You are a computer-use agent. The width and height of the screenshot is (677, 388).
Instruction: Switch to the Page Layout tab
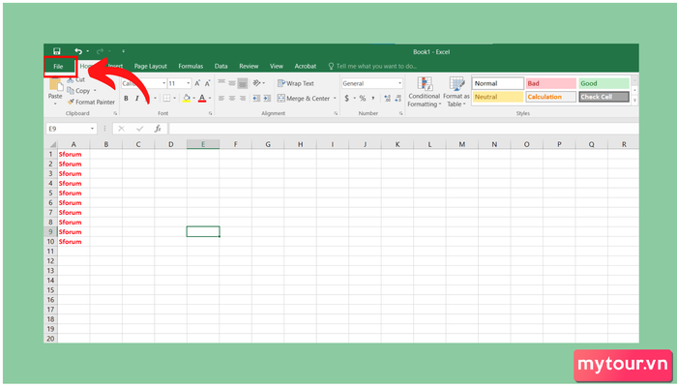[150, 66]
